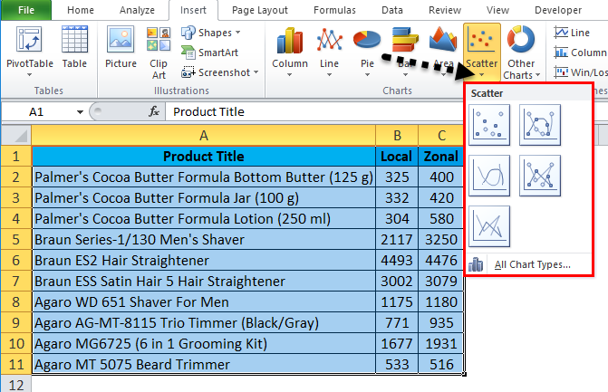This screenshot has height=392, width=608.
Task: Select row 12 header
Action: click(x=16, y=384)
